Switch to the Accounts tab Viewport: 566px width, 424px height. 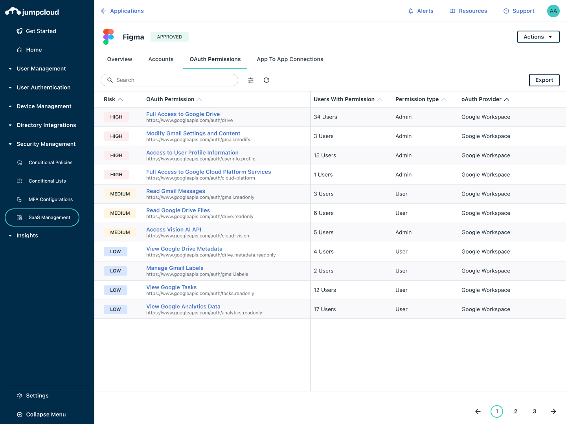coord(161,59)
